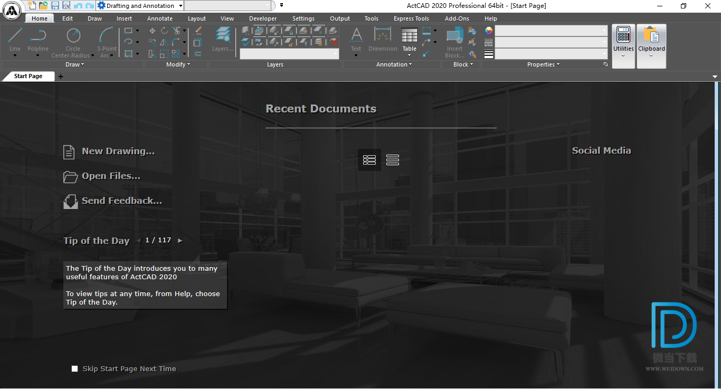Click the New file quick-access icon
Image resolution: width=721 pixels, height=389 pixels.
pos(32,6)
